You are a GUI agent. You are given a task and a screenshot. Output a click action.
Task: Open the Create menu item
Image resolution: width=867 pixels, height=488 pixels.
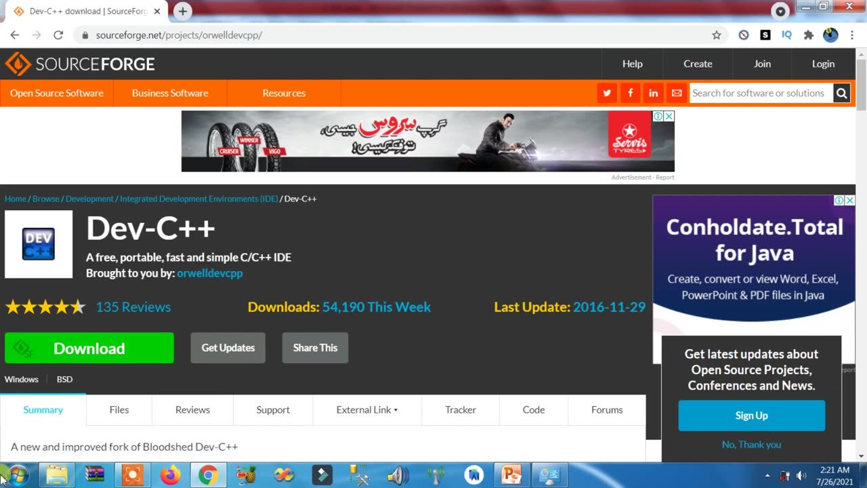(x=698, y=64)
